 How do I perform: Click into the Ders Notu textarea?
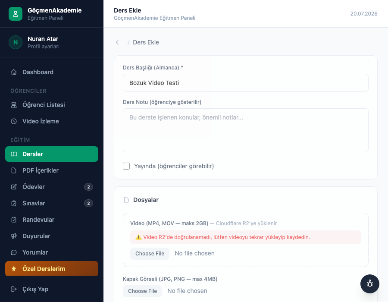click(246, 130)
